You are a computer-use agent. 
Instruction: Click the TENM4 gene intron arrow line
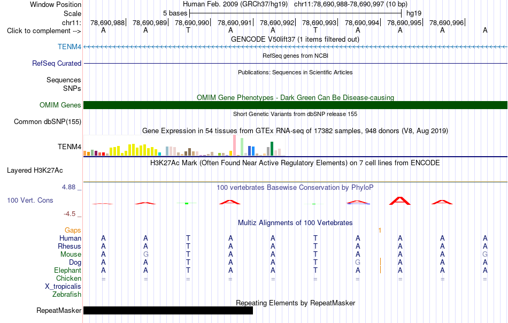[x=295, y=47]
